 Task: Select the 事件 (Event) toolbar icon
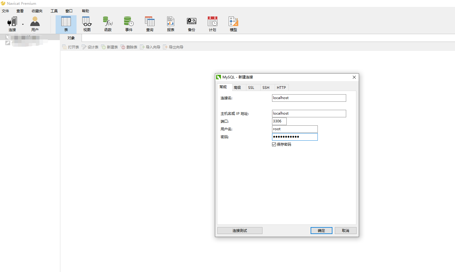(129, 24)
